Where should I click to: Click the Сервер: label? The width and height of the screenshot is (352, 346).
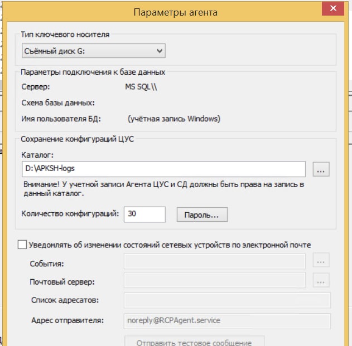[36, 86]
